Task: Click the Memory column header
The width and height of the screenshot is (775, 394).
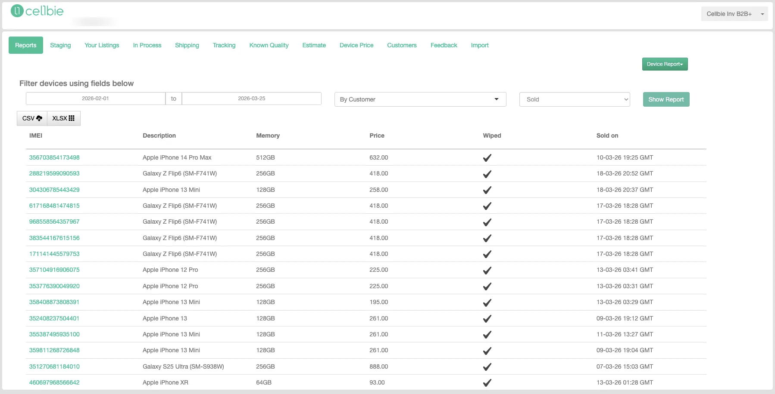Action: (268, 135)
